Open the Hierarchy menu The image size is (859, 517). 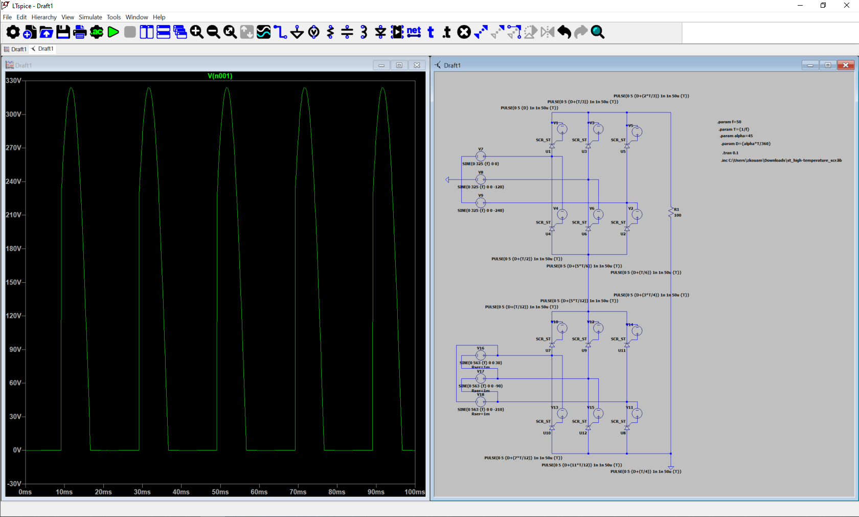(44, 17)
